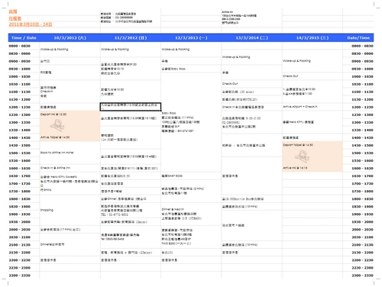The image size is (382, 287).
Task: Select the 13/3/2014 column header
Action: [x=251, y=38]
